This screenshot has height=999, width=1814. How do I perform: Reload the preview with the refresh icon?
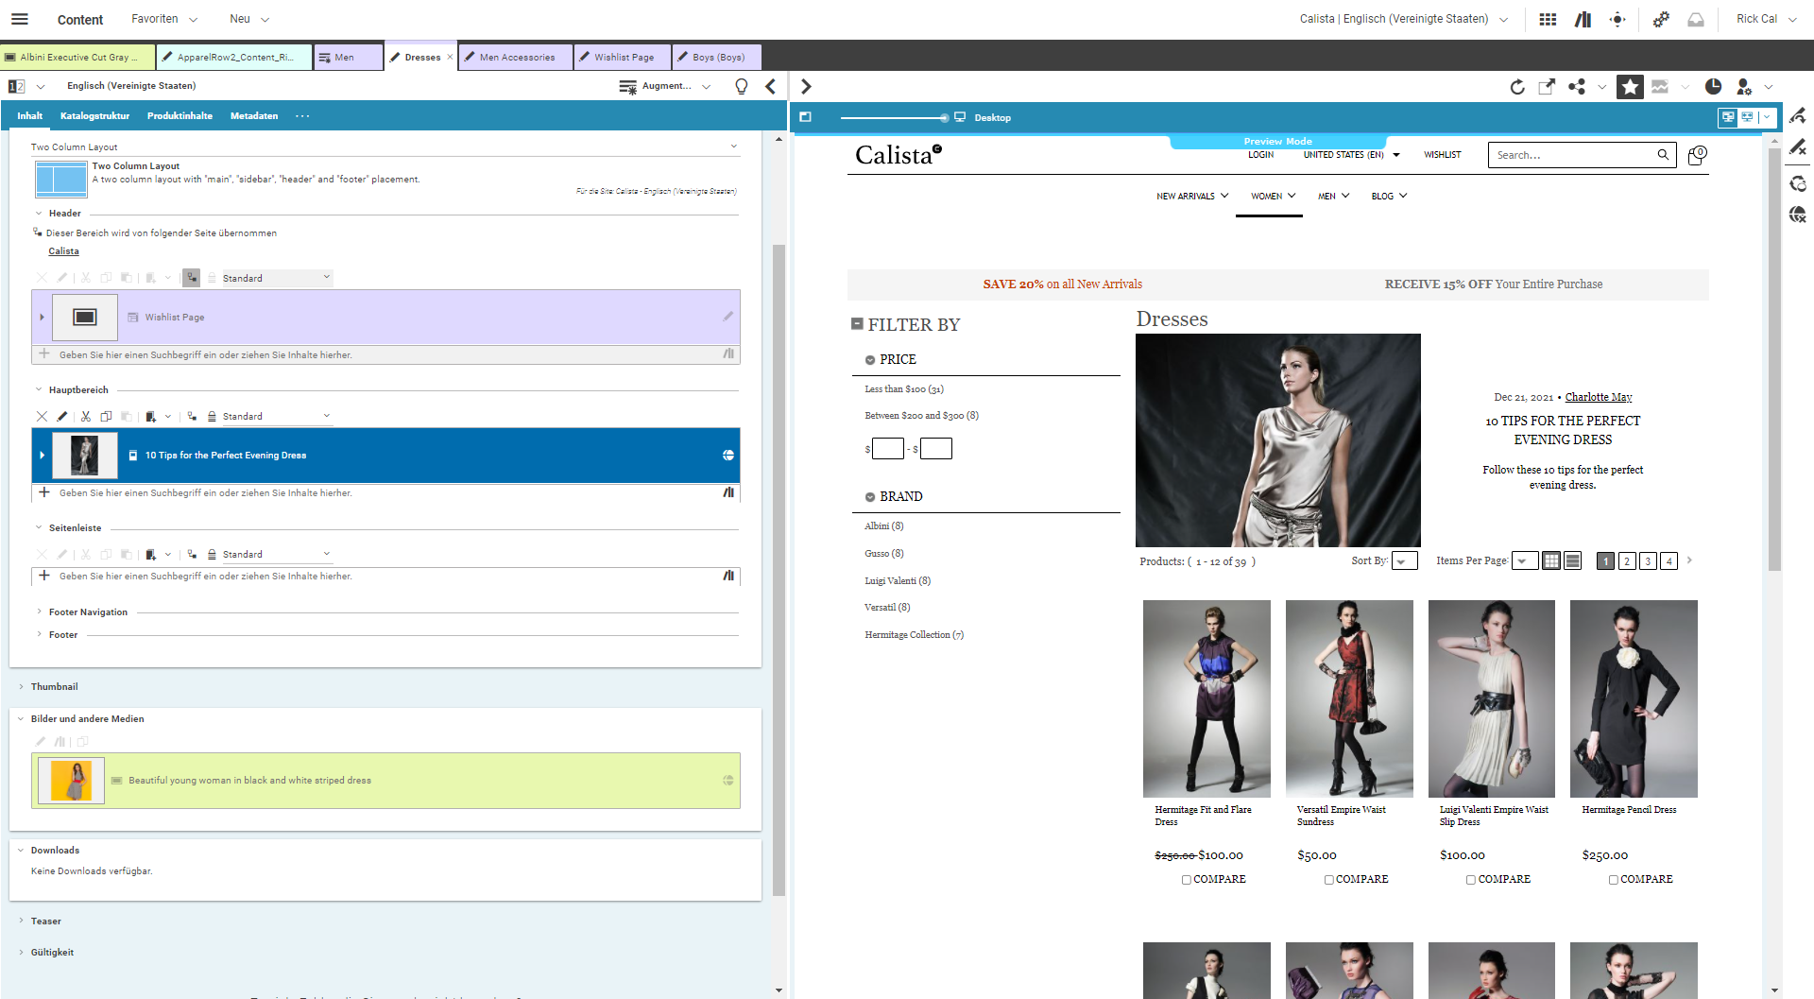pos(1517,87)
